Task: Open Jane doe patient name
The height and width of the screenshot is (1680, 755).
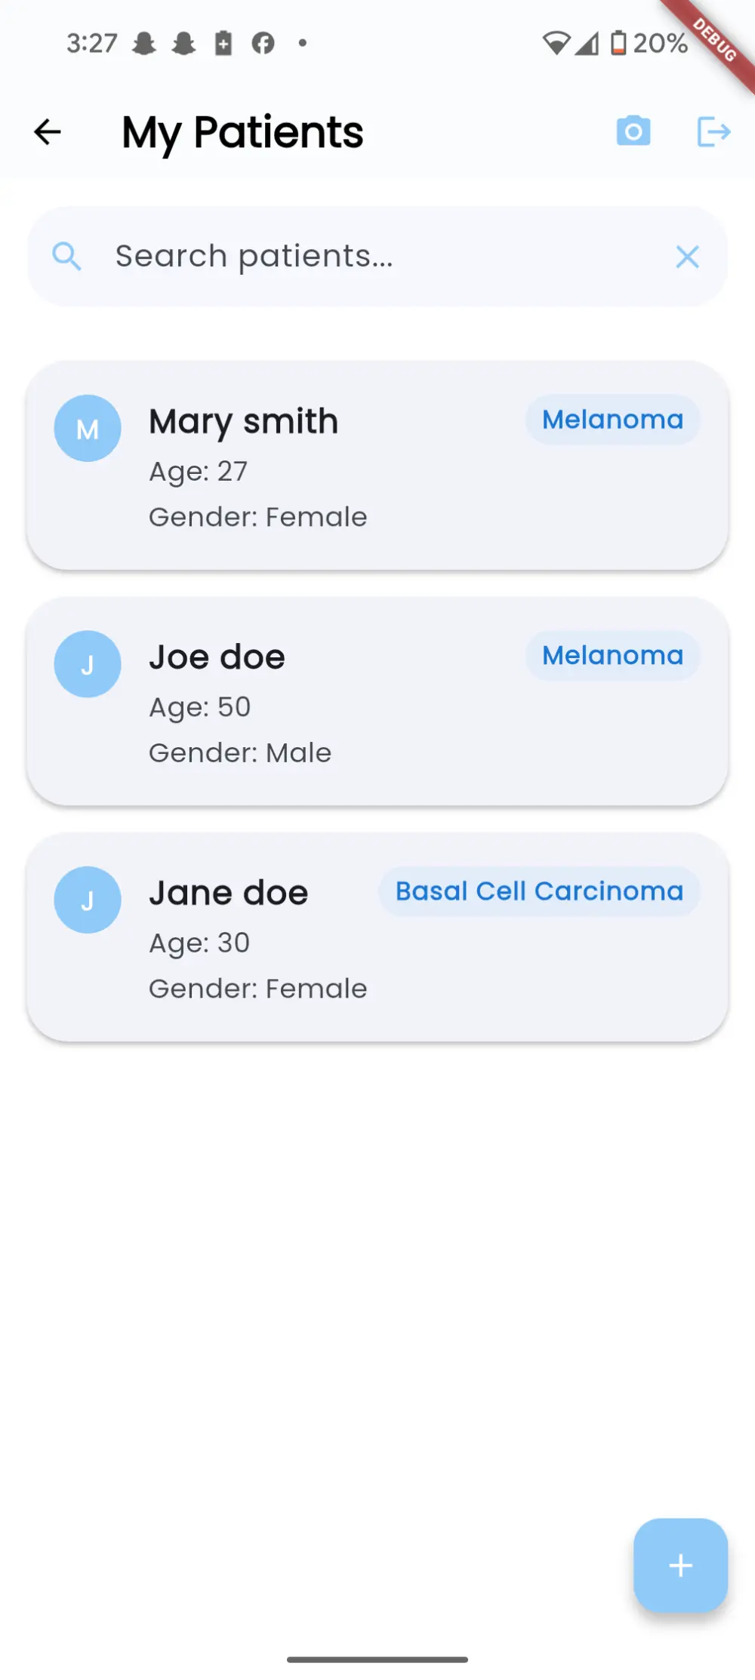Action: [228, 893]
